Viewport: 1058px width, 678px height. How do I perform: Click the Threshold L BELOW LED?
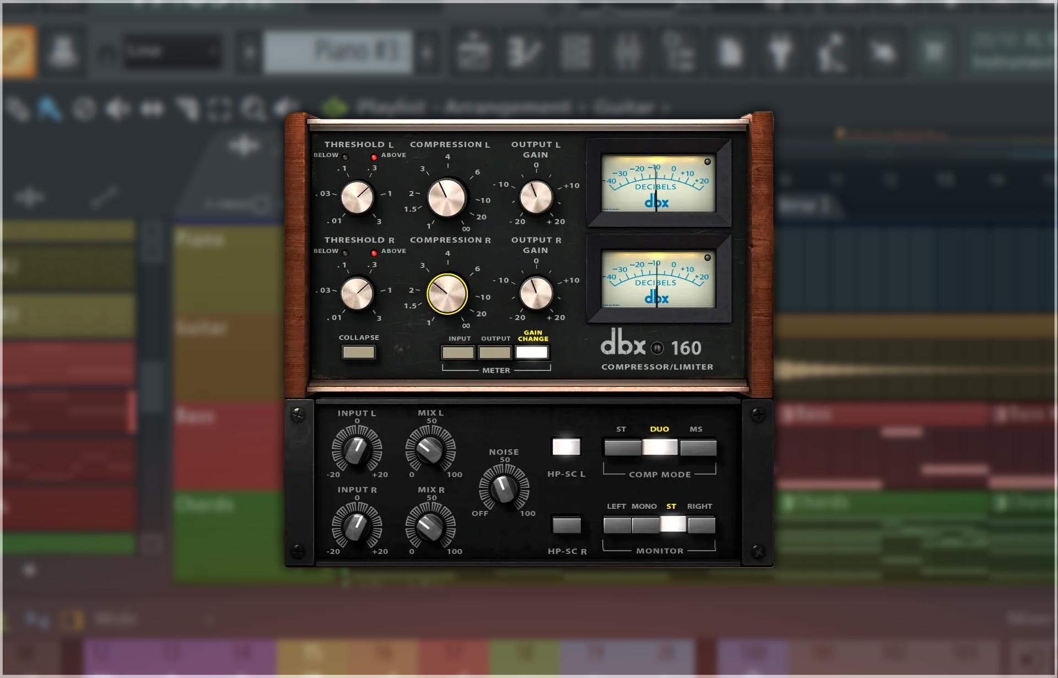pos(346,157)
